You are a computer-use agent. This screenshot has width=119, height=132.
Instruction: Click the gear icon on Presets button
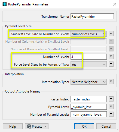pyautogui.click(x=29, y=126)
